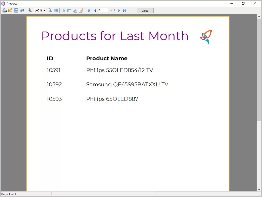Viewport: 262px width, 197px height.
Task: Click the vertical scrollbar down arrow
Action: pos(259,189)
